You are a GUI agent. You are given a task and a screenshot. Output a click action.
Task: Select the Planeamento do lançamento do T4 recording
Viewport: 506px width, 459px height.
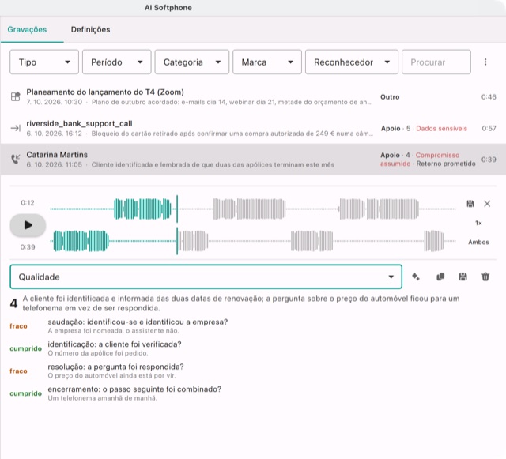pos(253,96)
